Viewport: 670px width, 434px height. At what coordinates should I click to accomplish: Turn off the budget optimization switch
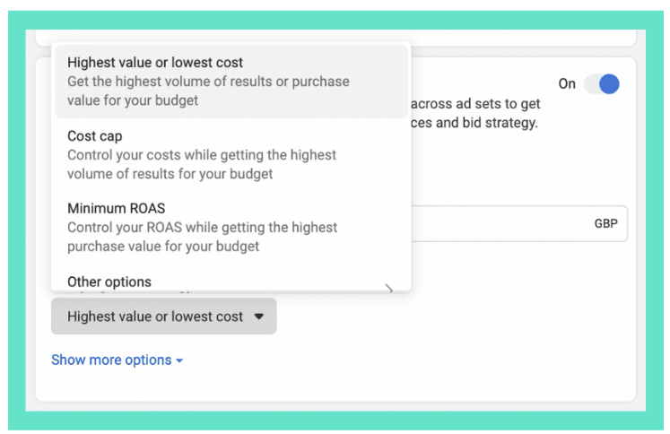(x=601, y=84)
